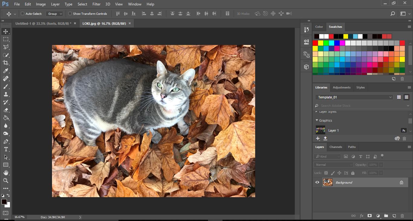Choose the Clone Stamp tool

click(x=6, y=94)
